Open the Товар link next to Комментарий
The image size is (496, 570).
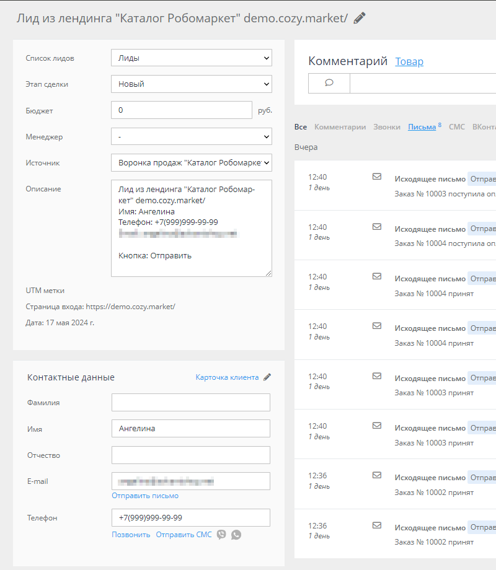tap(409, 61)
